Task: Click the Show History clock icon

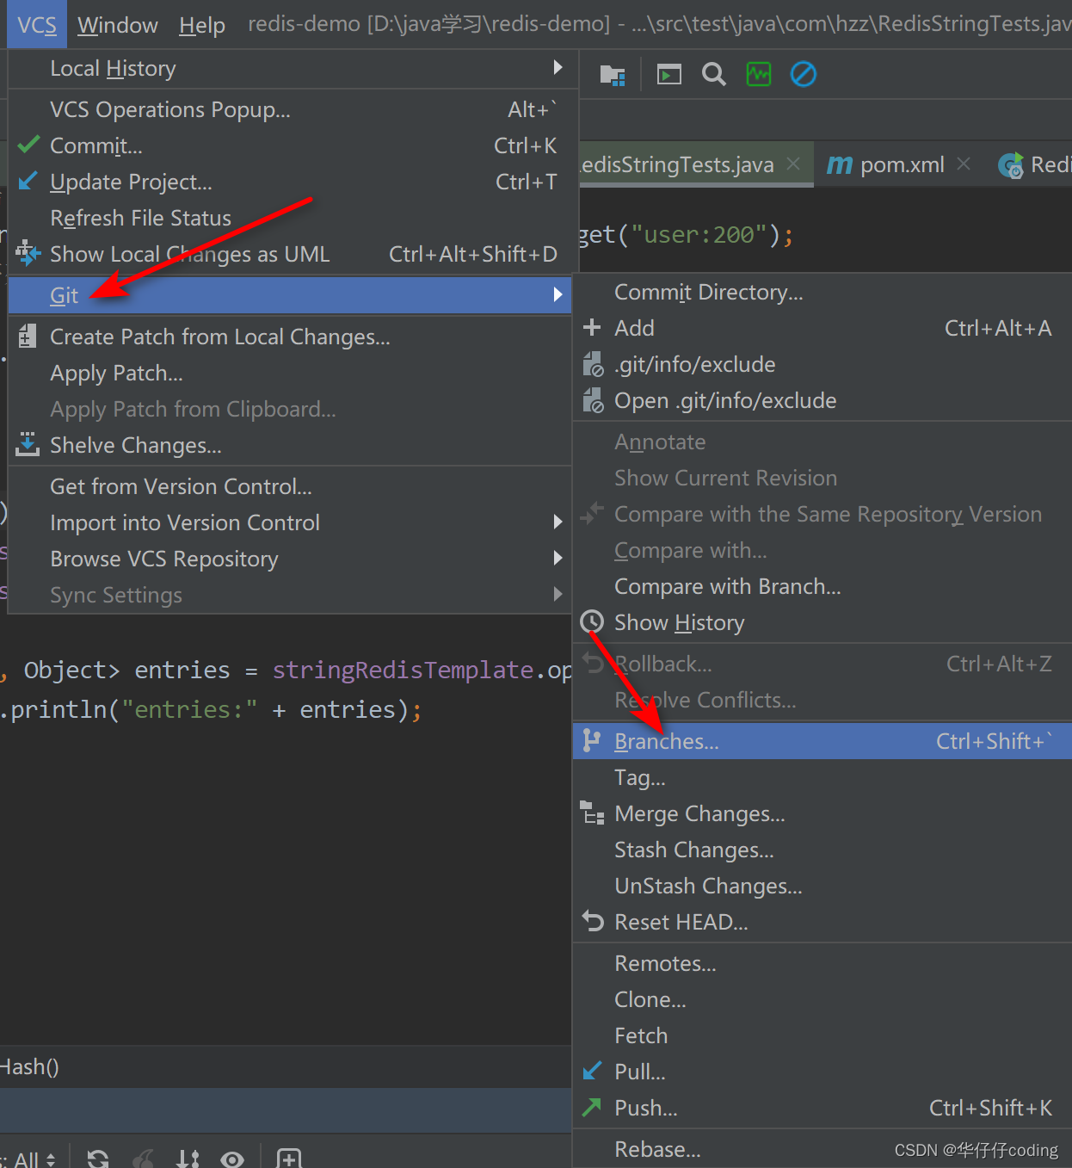Action: pos(592,621)
